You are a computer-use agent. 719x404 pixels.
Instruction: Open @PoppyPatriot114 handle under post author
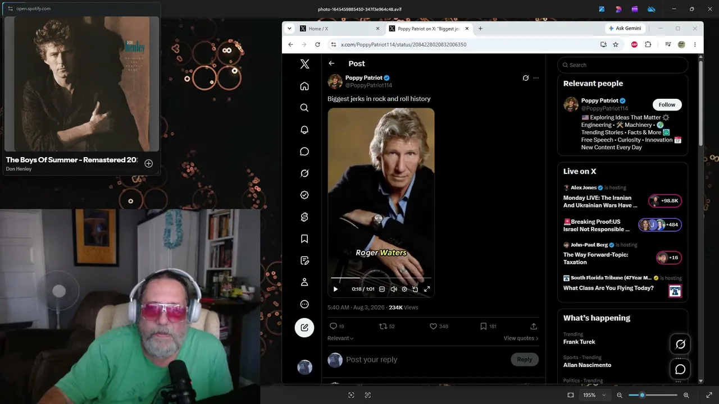[x=368, y=85]
